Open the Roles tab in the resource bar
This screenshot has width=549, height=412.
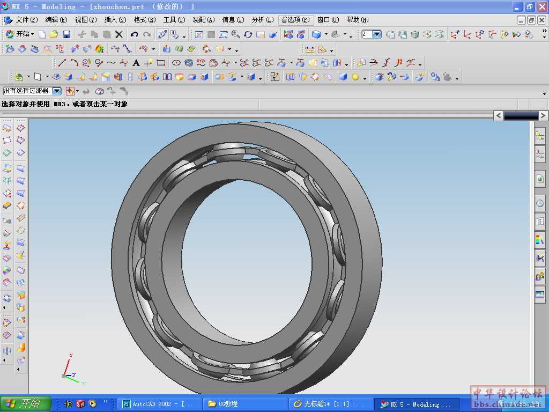click(540, 276)
